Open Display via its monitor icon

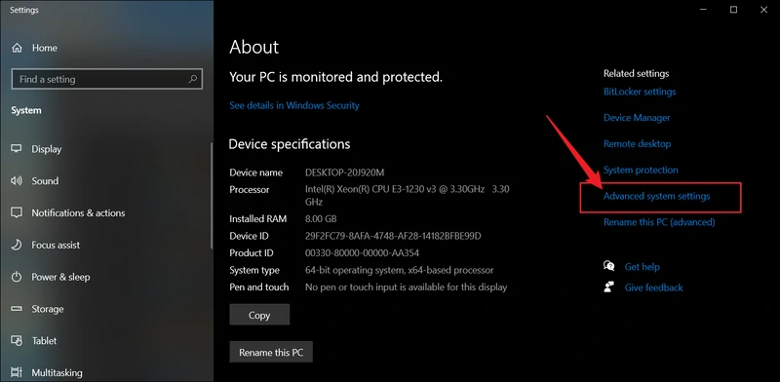click(x=17, y=149)
